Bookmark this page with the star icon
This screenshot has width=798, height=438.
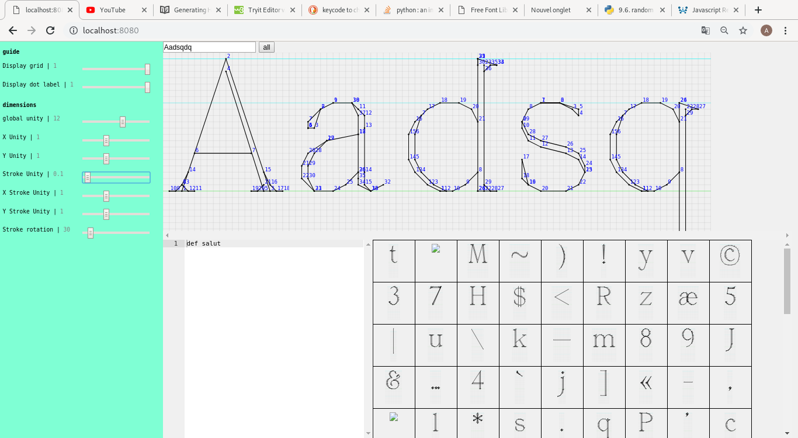pos(743,30)
